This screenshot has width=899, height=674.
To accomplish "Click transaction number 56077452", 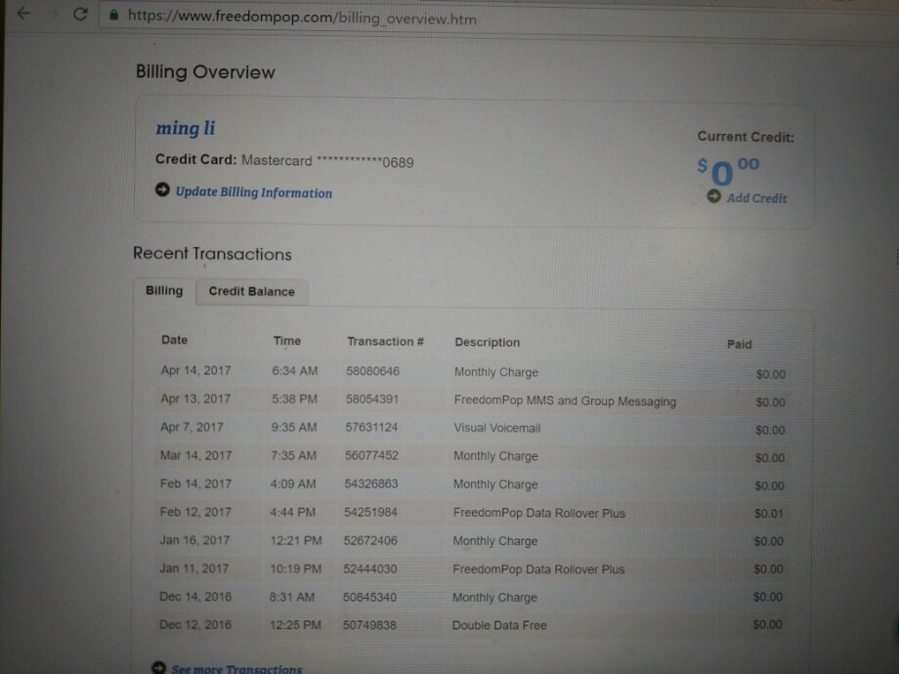I will 371,455.
